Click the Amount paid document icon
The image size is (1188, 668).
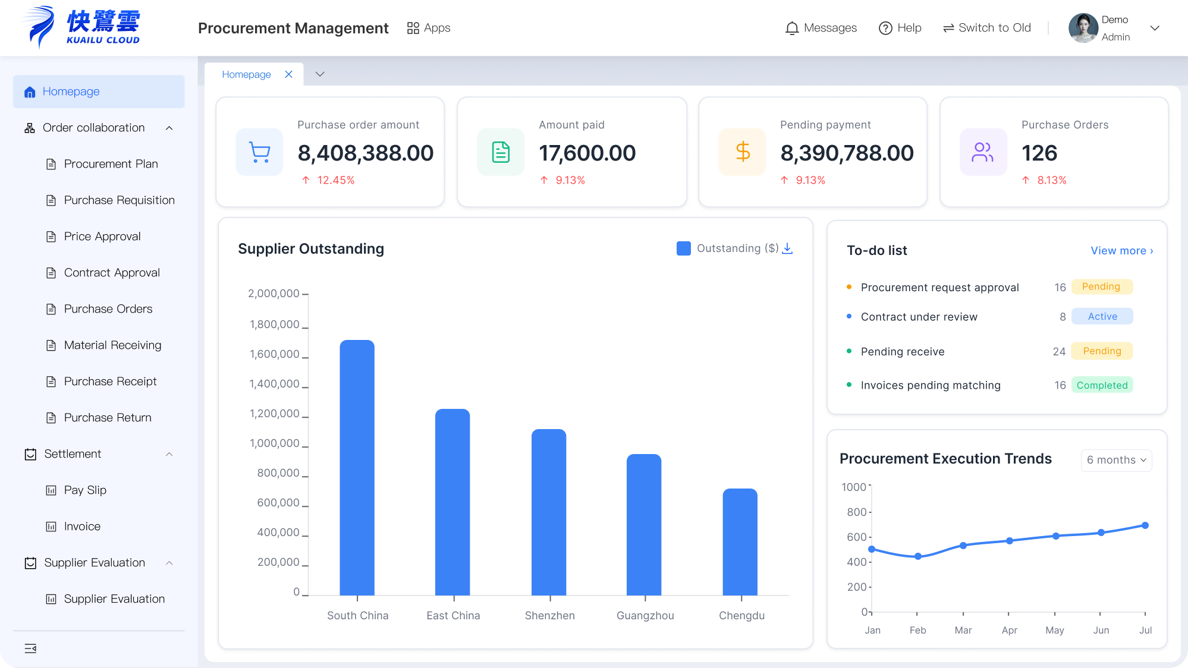tap(501, 152)
